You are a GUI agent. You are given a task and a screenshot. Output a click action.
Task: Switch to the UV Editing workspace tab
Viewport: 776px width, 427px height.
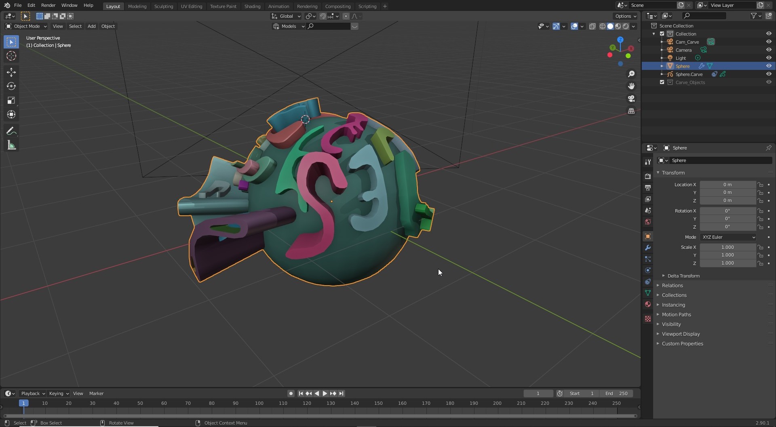point(192,6)
